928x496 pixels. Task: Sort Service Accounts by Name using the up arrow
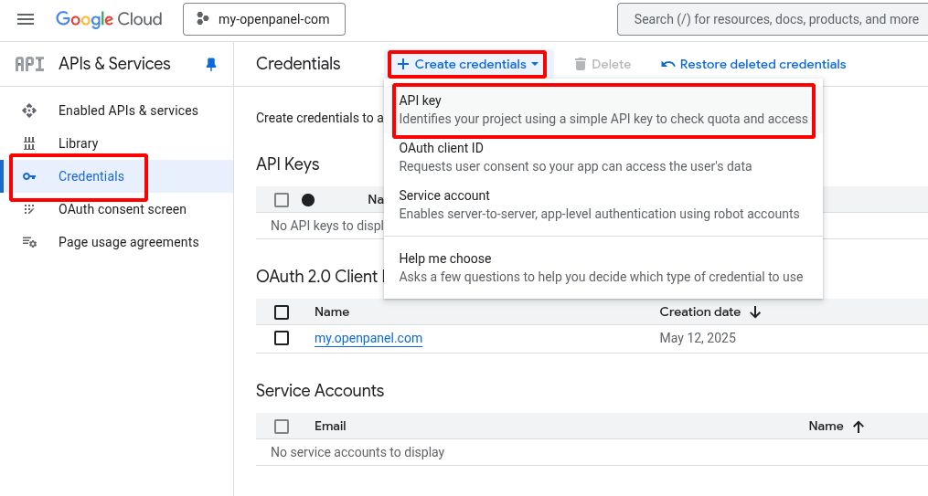(859, 427)
